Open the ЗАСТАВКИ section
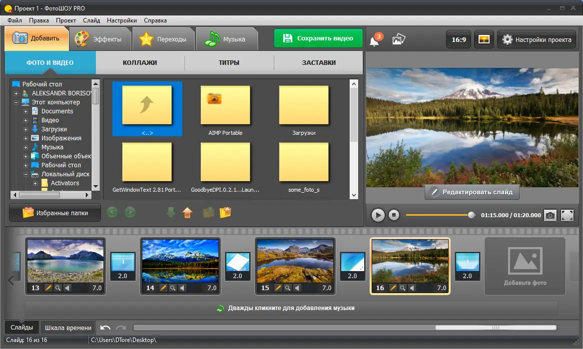 [x=319, y=63]
